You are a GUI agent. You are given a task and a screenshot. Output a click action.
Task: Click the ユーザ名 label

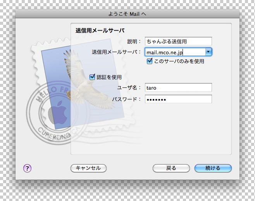click(129, 88)
